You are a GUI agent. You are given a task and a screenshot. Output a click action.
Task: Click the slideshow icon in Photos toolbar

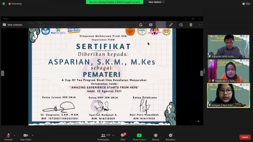coord(151,25)
